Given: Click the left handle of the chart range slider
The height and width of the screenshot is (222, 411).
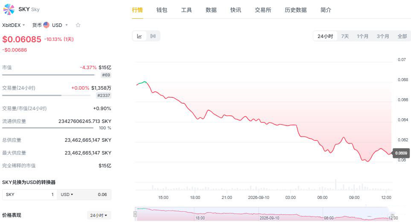Looking at the screenshot, I should (x=135, y=214).
